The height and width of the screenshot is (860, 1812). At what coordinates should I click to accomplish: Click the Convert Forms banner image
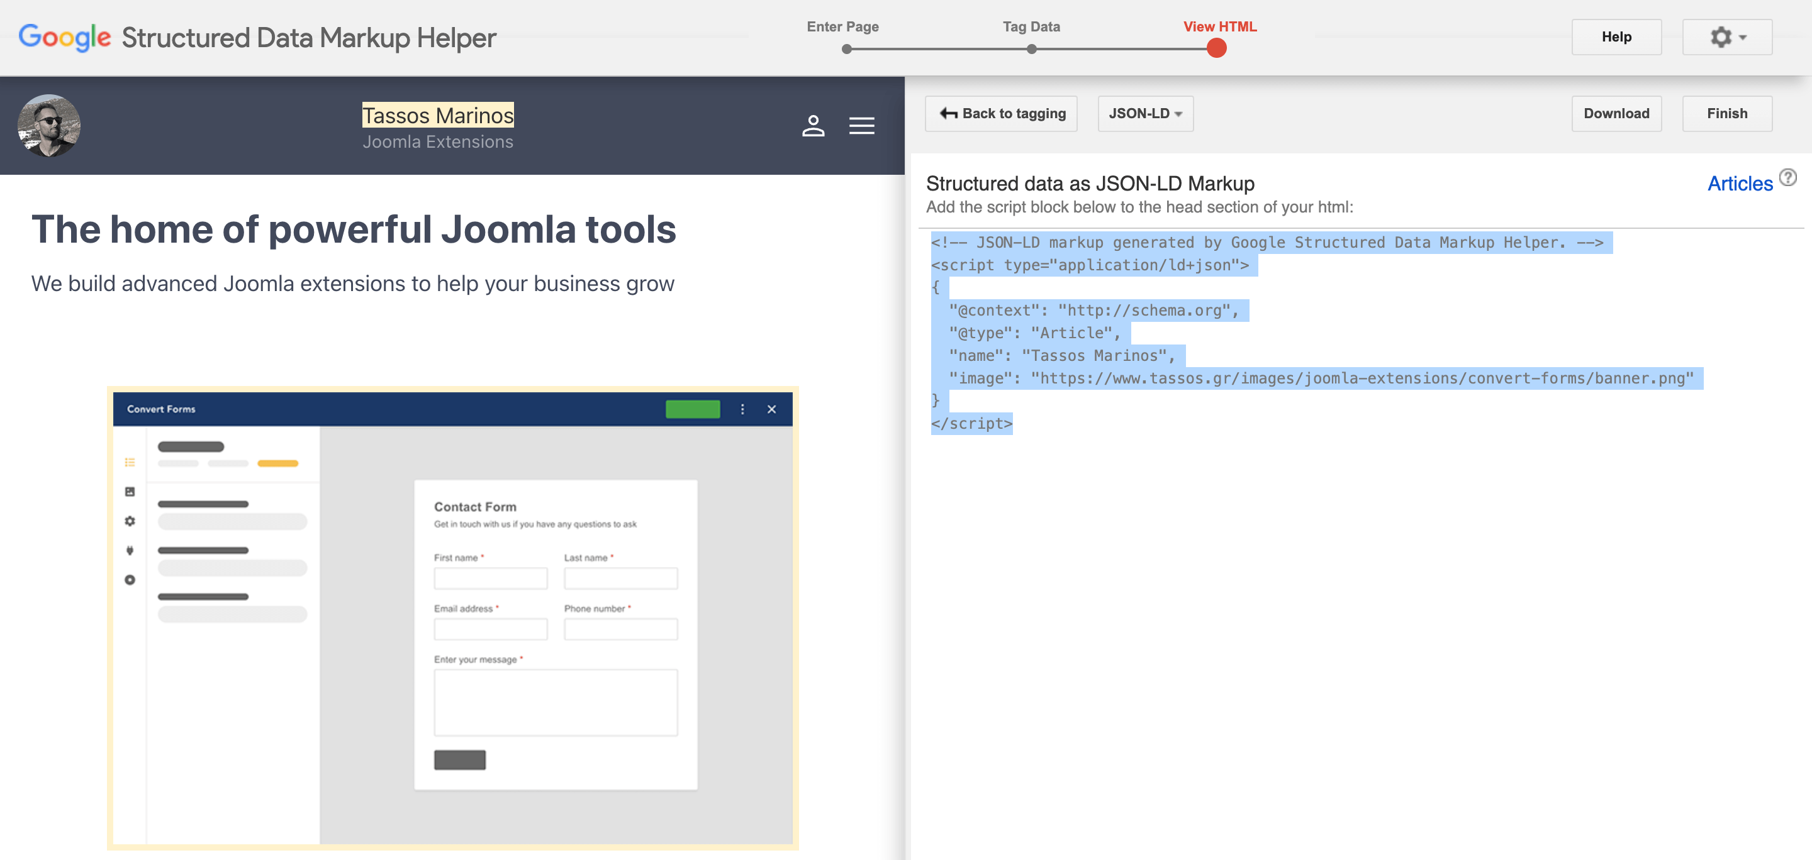(453, 619)
